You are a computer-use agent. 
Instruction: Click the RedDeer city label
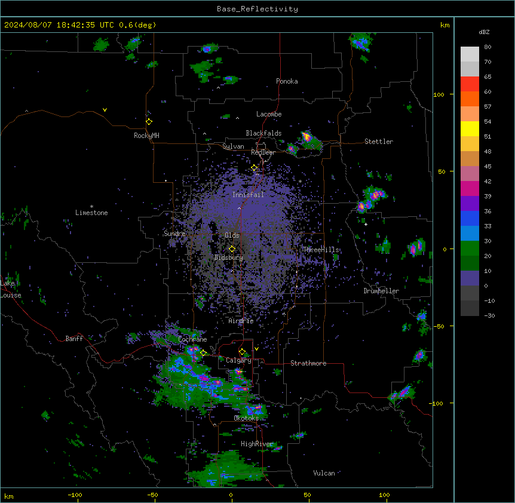point(263,152)
